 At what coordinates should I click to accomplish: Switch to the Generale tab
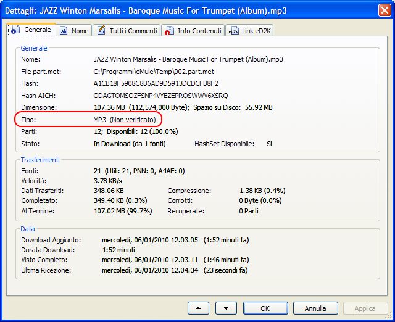(x=31, y=30)
